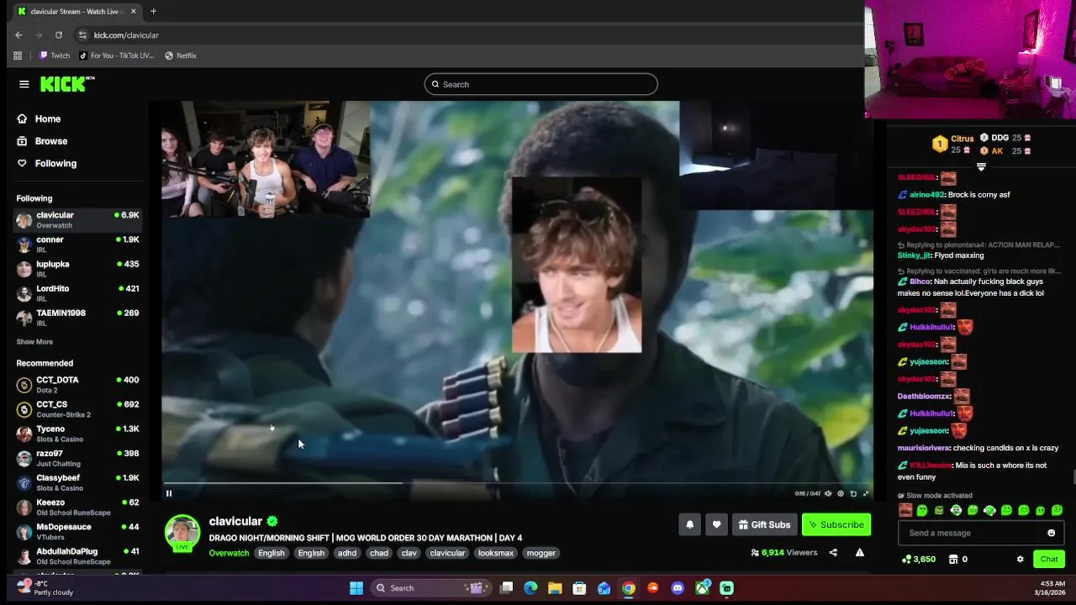Open the Overwatch category link
Screen dimensions: 1076x605
tap(229, 553)
